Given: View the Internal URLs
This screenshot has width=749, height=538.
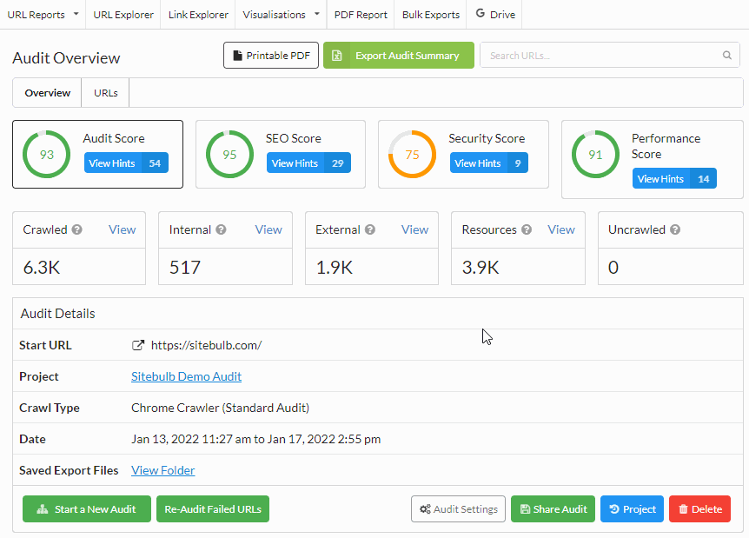Looking at the screenshot, I should click(268, 229).
